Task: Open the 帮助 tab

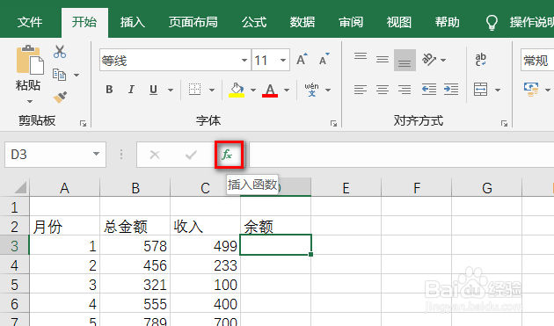Action: (448, 22)
